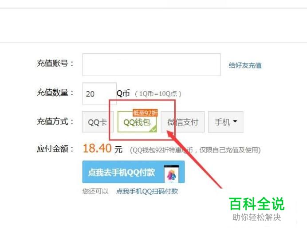
Task: Select the QQ钱包 payment option
Action: 137,122
